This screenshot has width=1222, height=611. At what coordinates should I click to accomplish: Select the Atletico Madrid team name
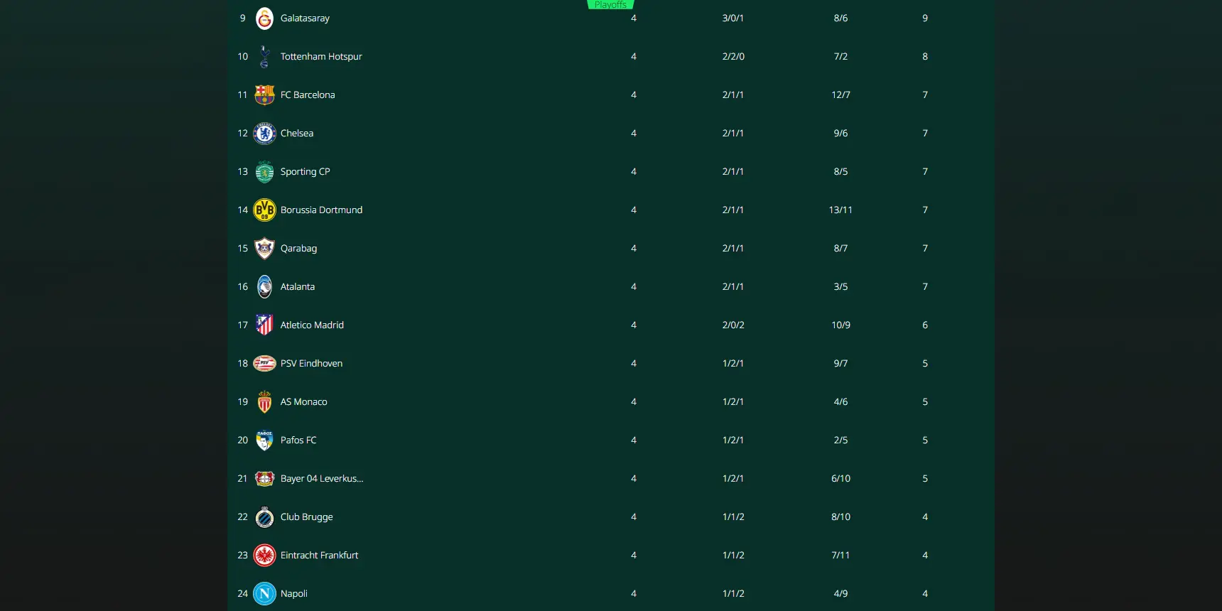pos(312,325)
